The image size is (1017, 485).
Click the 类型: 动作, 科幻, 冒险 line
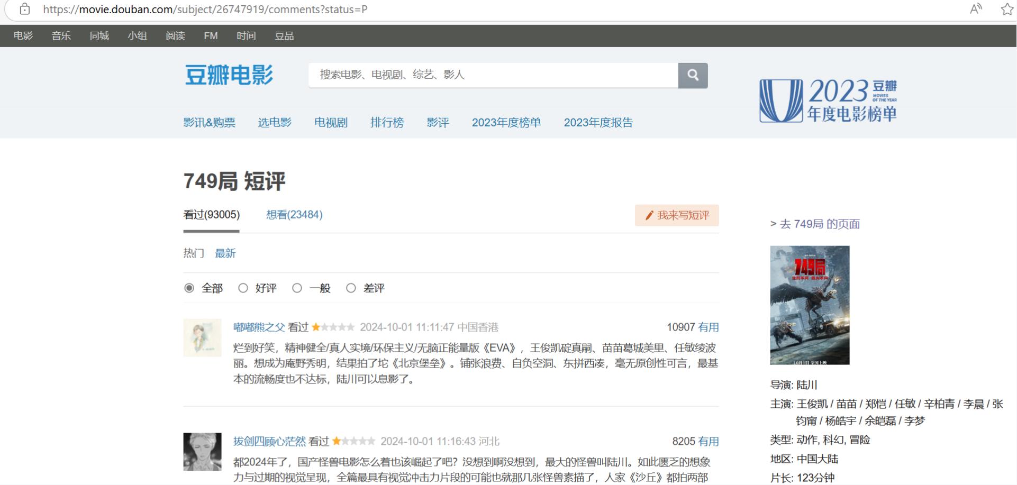point(820,440)
